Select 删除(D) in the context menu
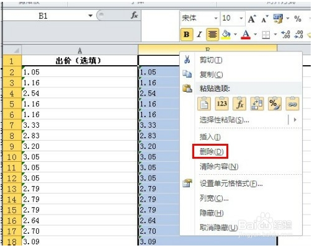Viewport: 312px width, 248px height. click(212, 152)
